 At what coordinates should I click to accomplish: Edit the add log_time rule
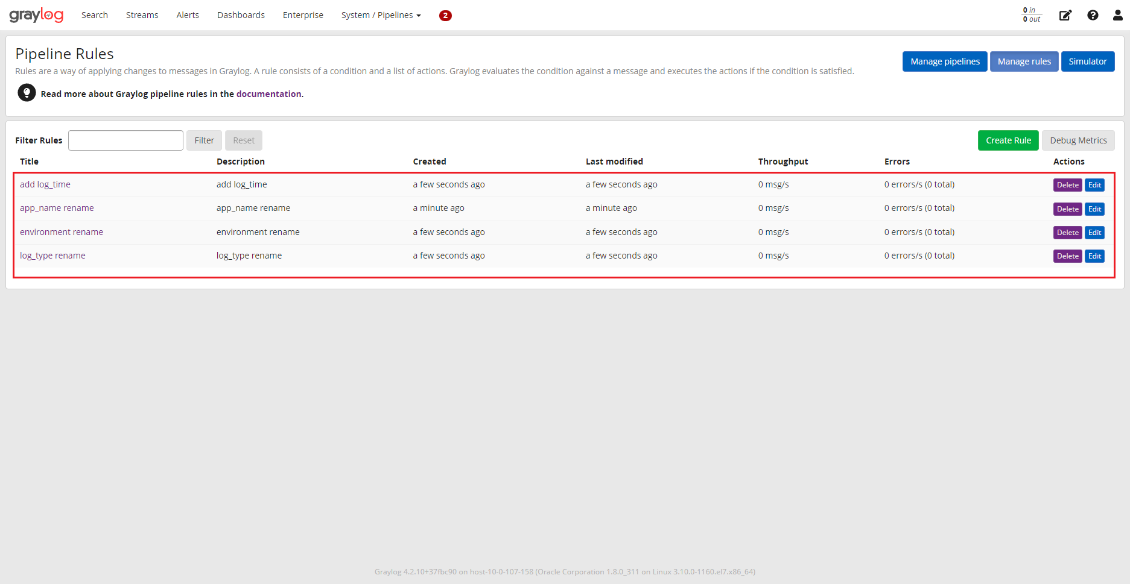(1094, 184)
